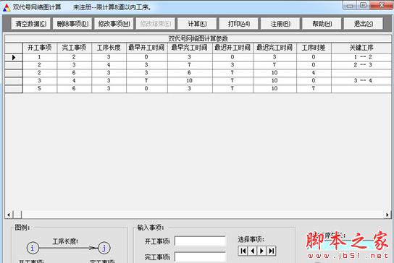Click the 修改事项(M) button

click(114, 24)
